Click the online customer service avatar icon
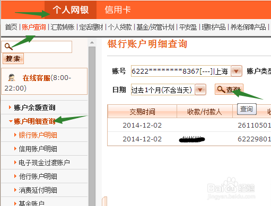Screen dimensions: 271x206 point(12,77)
